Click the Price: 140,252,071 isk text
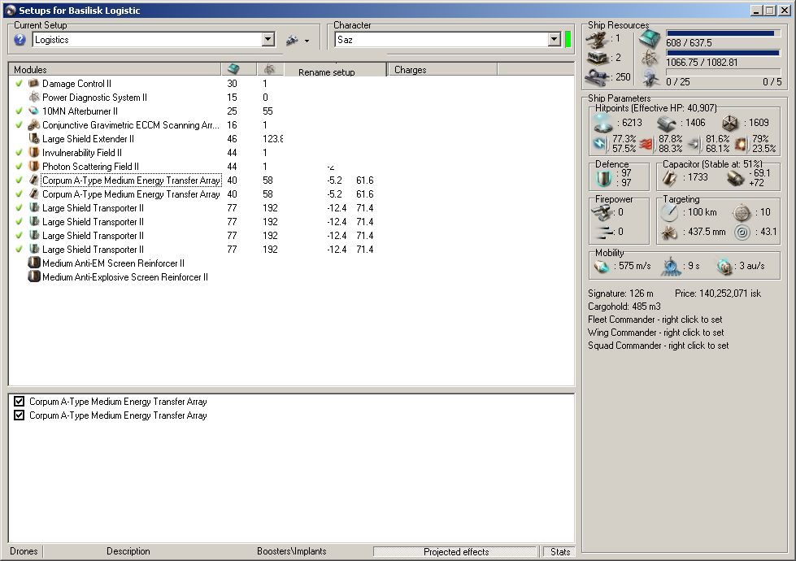Viewport: 796px width, 561px height. (x=718, y=293)
